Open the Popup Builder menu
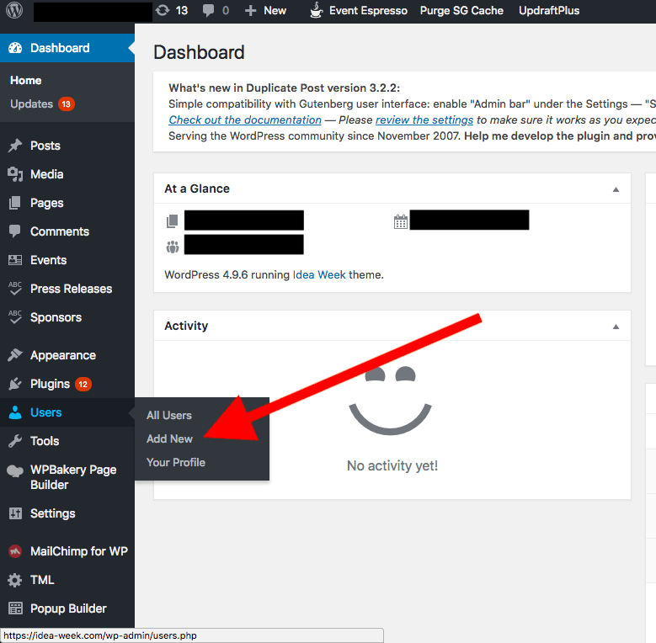Screen dimensions: 656x643 point(68,608)
